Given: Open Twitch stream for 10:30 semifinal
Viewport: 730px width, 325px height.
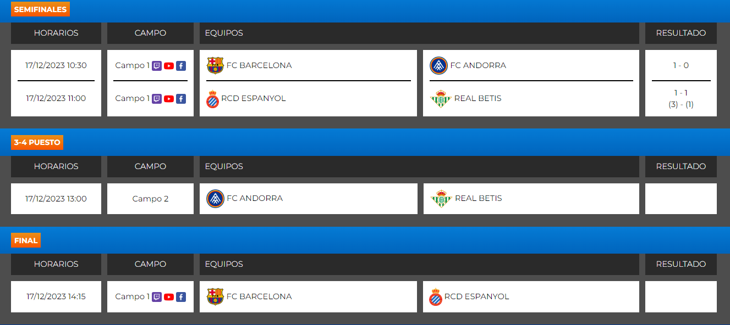Looking at the screenshot, I should click(x=157, y=66).
